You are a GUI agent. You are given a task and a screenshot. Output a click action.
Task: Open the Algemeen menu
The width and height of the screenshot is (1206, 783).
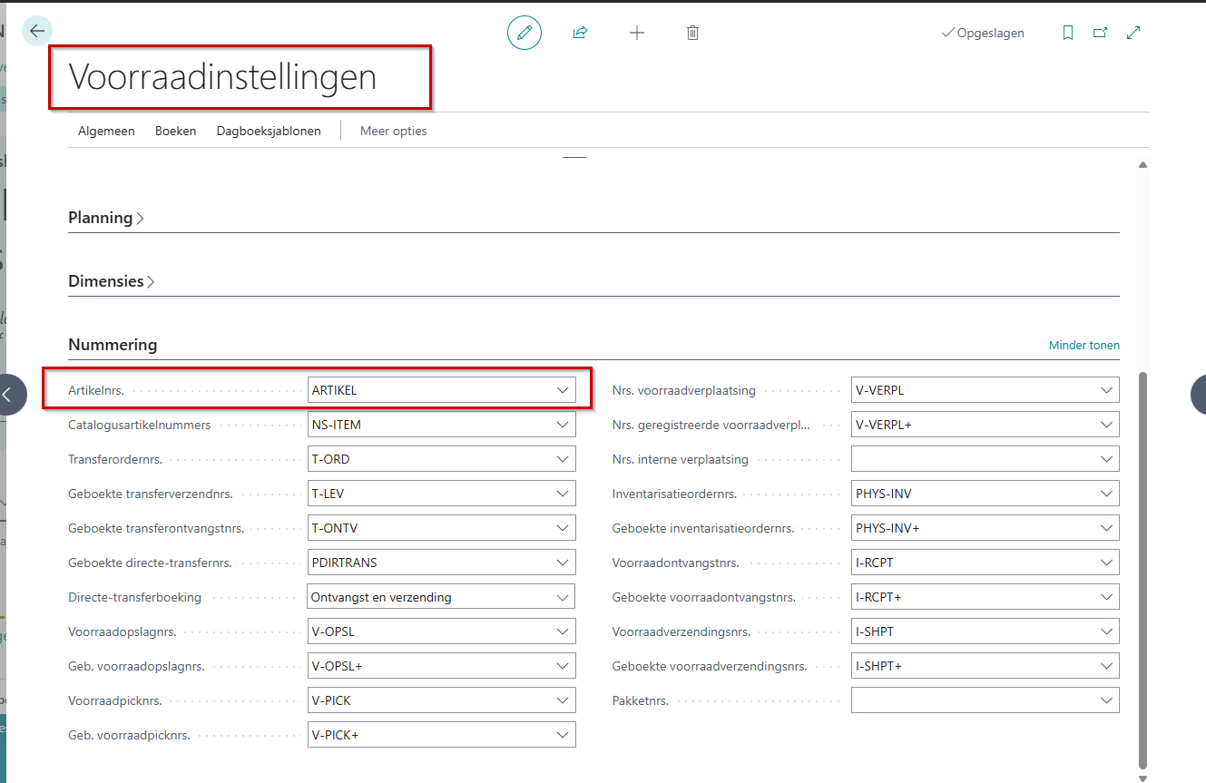point(106,131)
